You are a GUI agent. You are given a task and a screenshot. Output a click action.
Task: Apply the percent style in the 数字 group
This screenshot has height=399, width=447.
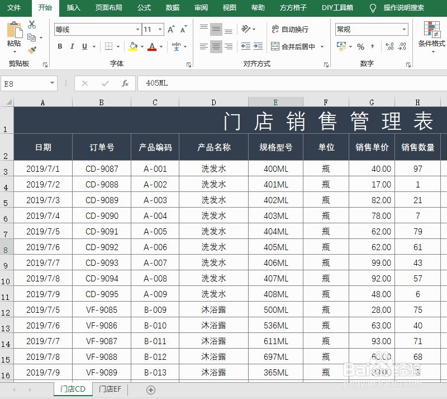click(360, 46)
